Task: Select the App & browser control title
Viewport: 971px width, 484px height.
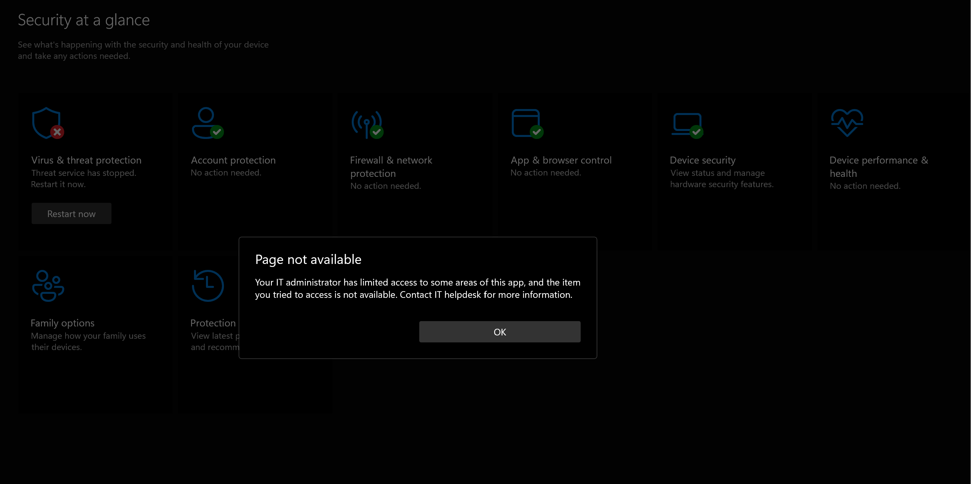Action: coord(561,160)
